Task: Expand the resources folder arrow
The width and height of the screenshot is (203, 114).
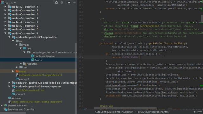Action: 21,64
